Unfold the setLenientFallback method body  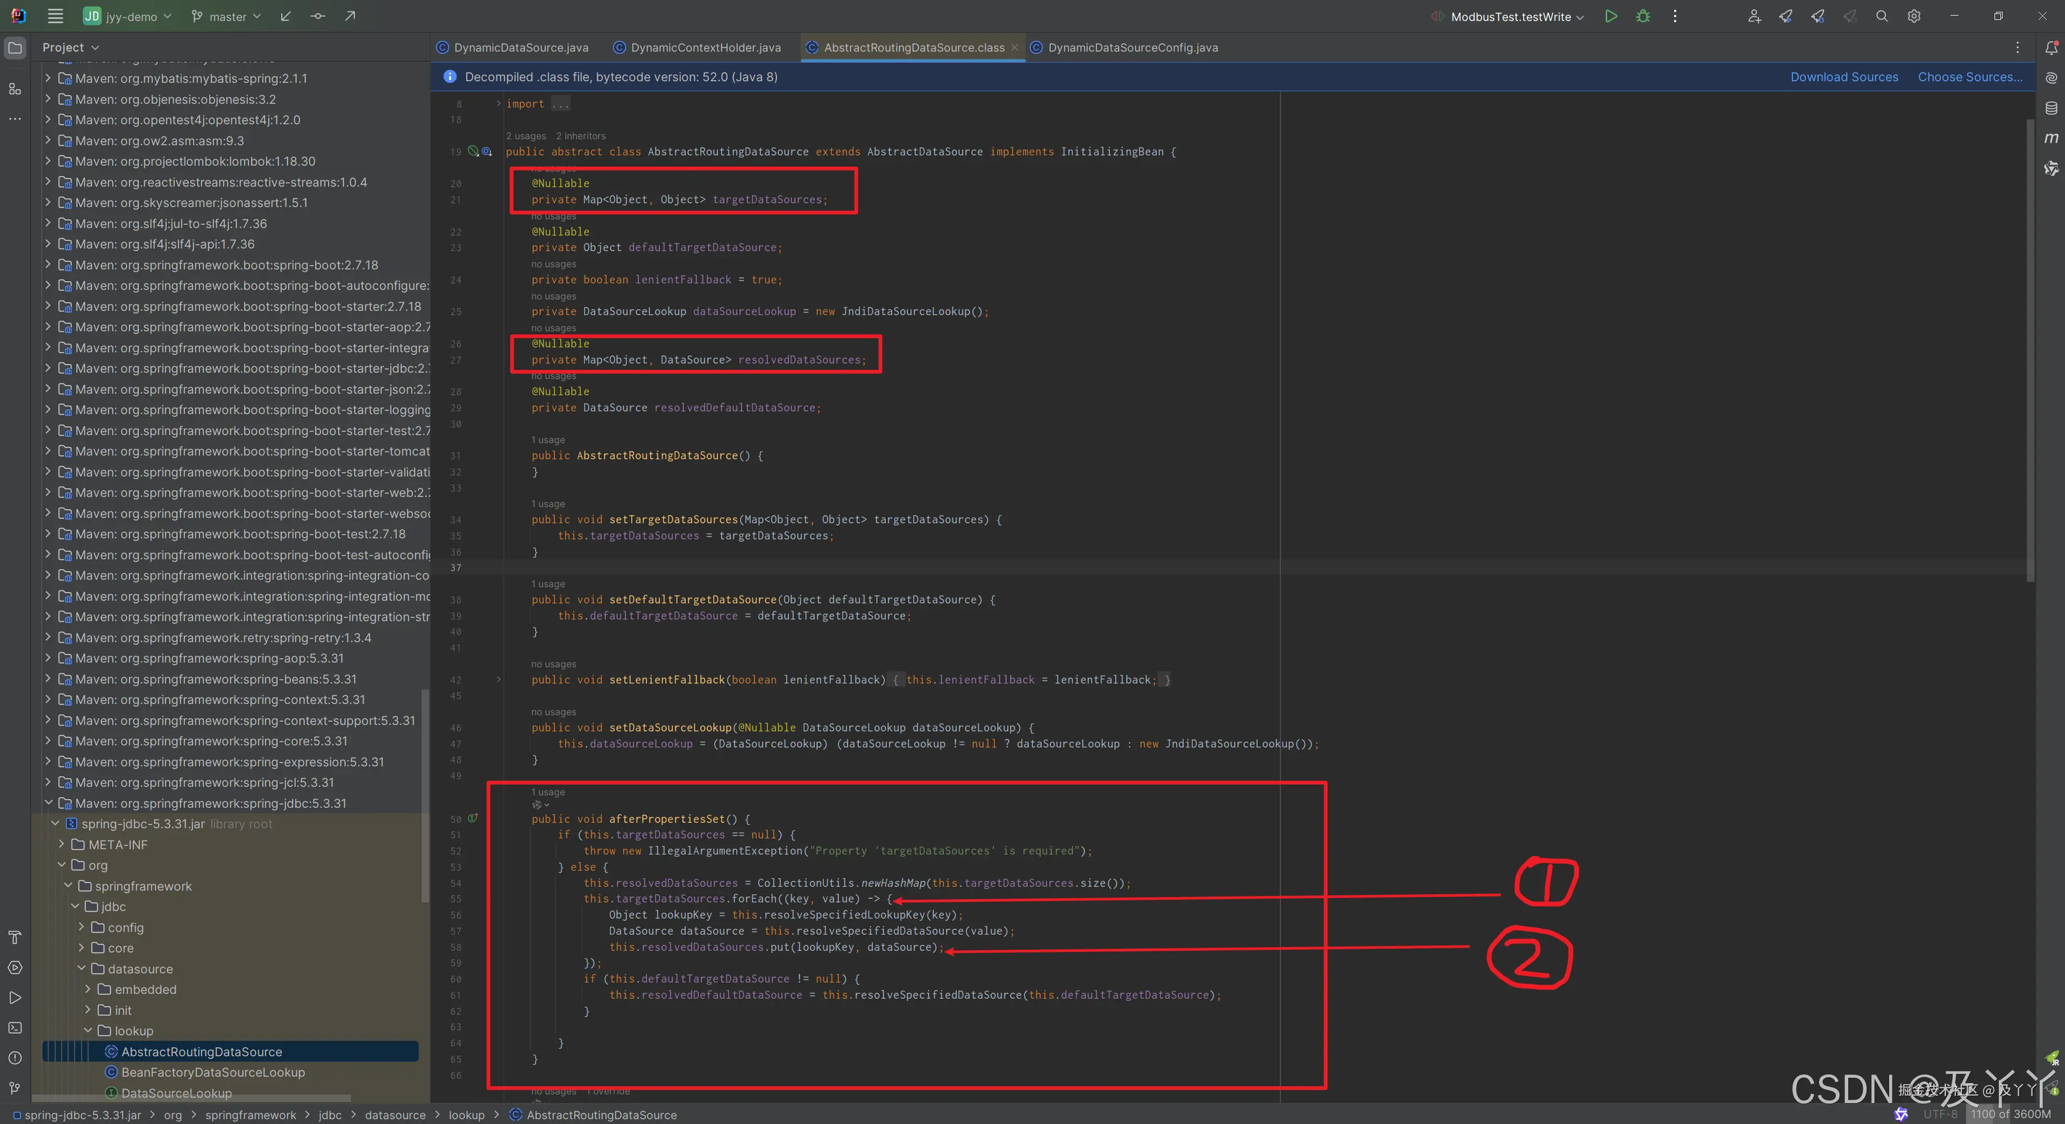[499, 680]
